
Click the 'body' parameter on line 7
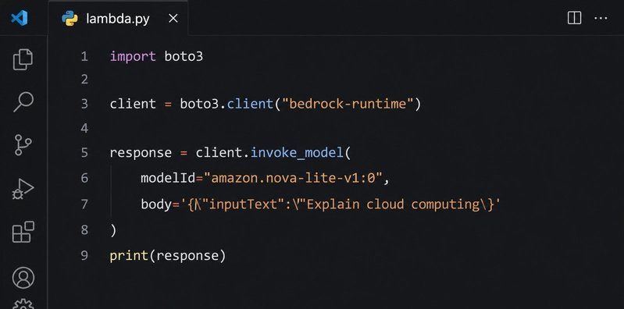click(x=156, y=204)
